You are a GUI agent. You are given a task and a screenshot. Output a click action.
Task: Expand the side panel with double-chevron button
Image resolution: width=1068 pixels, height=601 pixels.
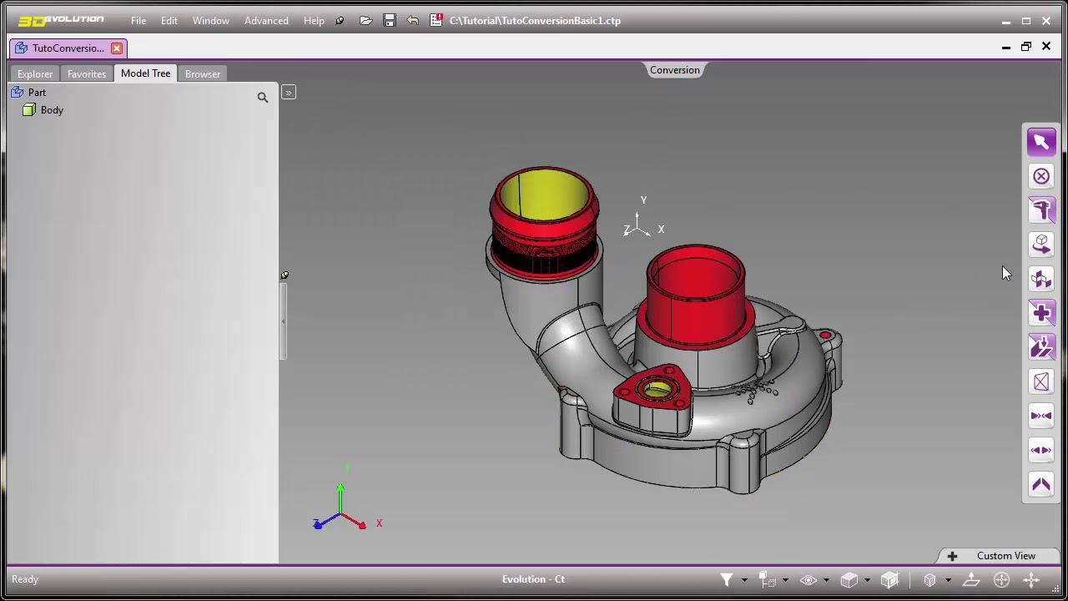click(289, 92)
